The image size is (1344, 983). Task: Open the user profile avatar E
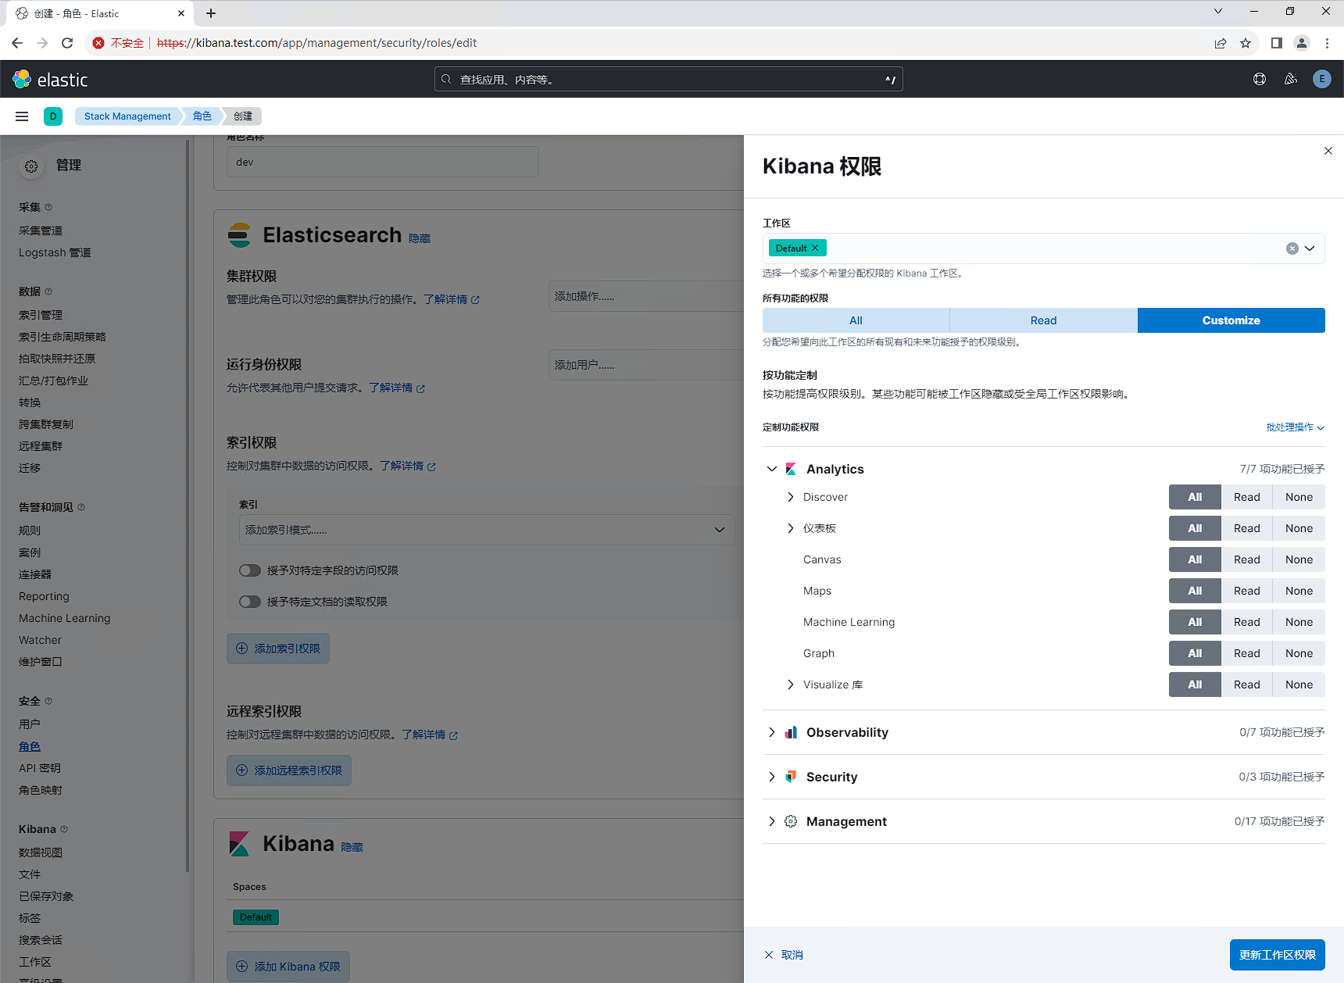coord(1322,79)
